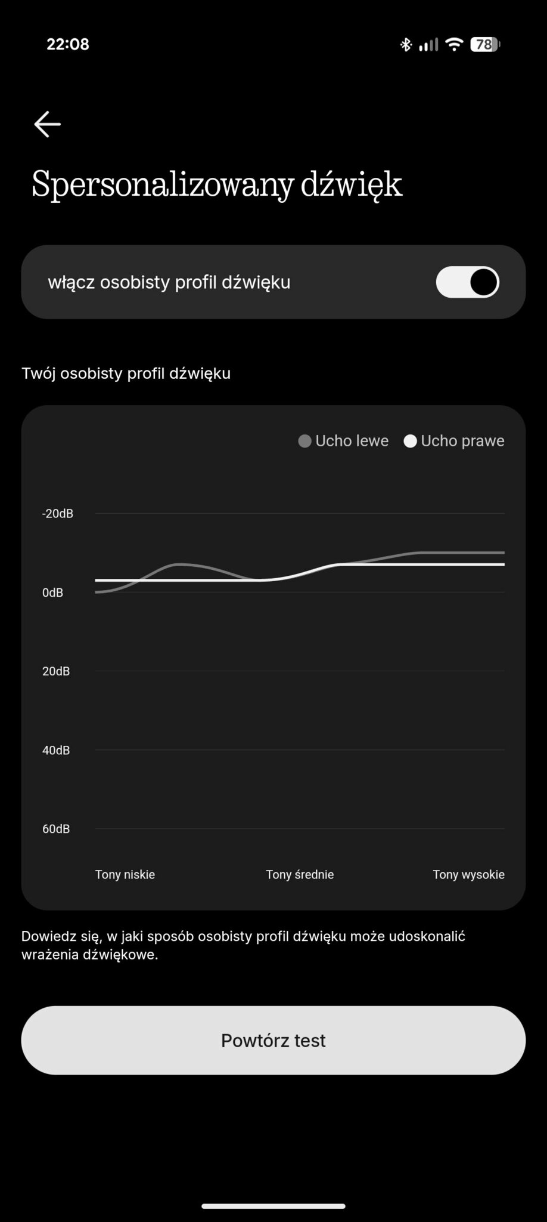Viewport: 547px width, 1222px height.
Task: Tap the cellular signal strength icon
Action: click(428, 44)
